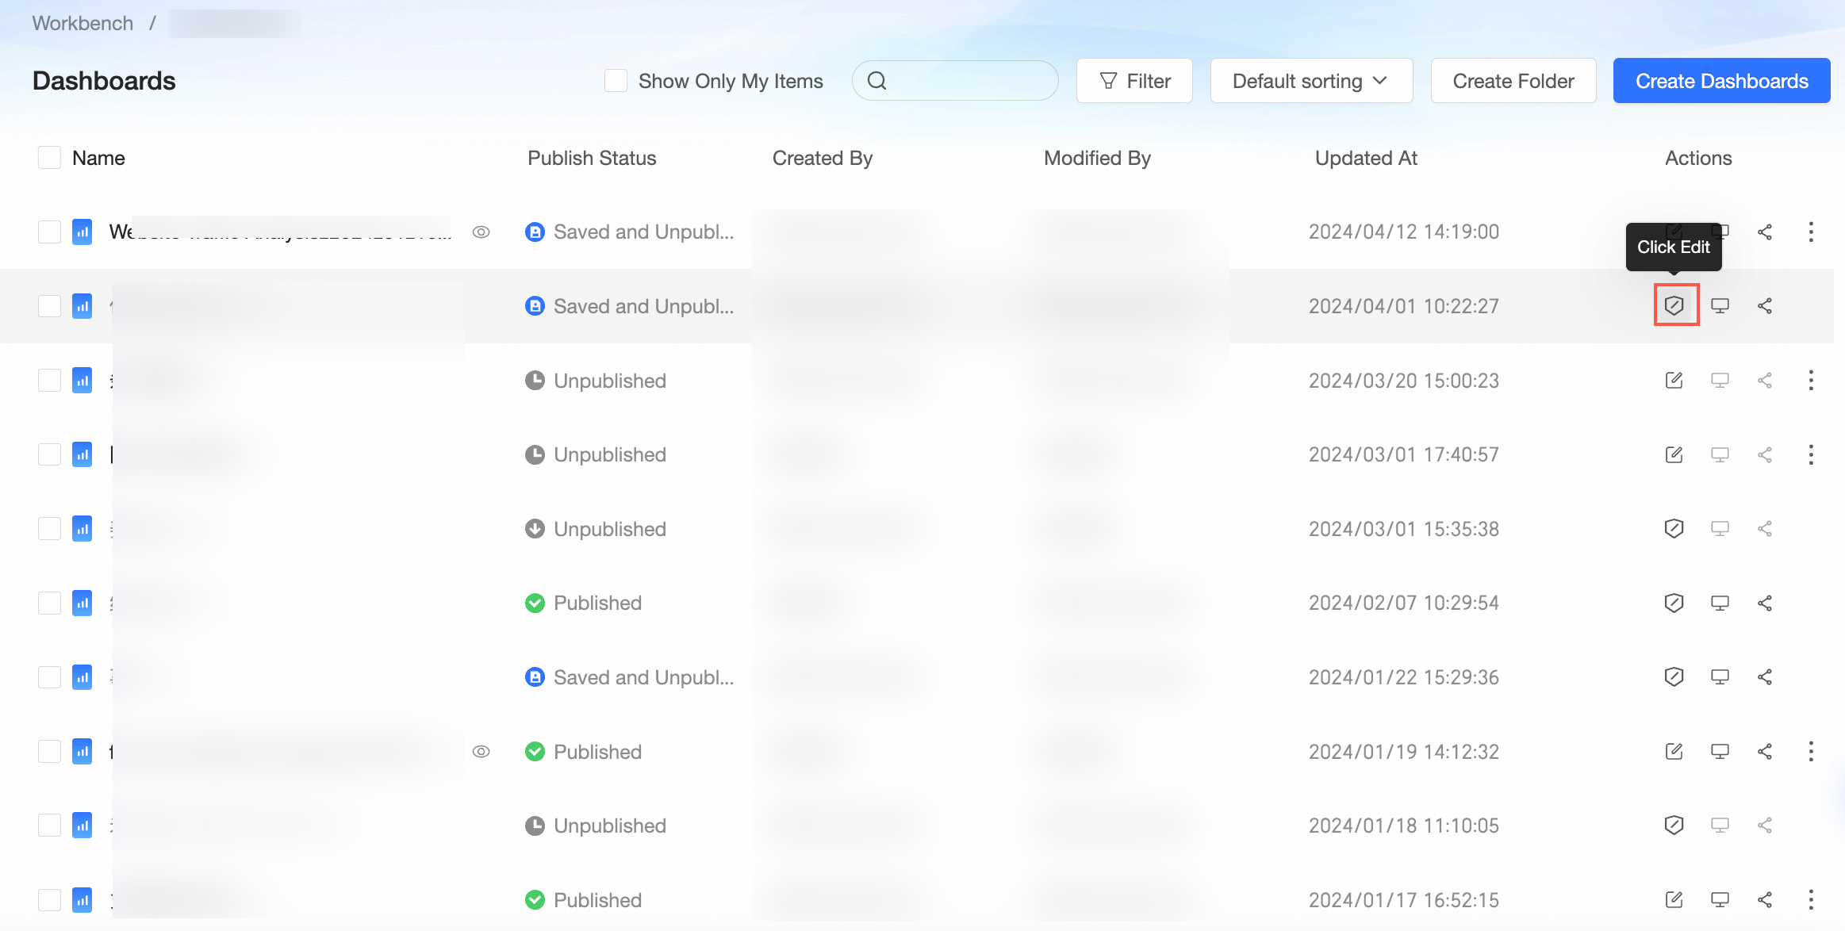1845x931 pixels.
Task: Click shield icon on 2024/01/22 15:29:36 row
Action: pos(1674,677)
